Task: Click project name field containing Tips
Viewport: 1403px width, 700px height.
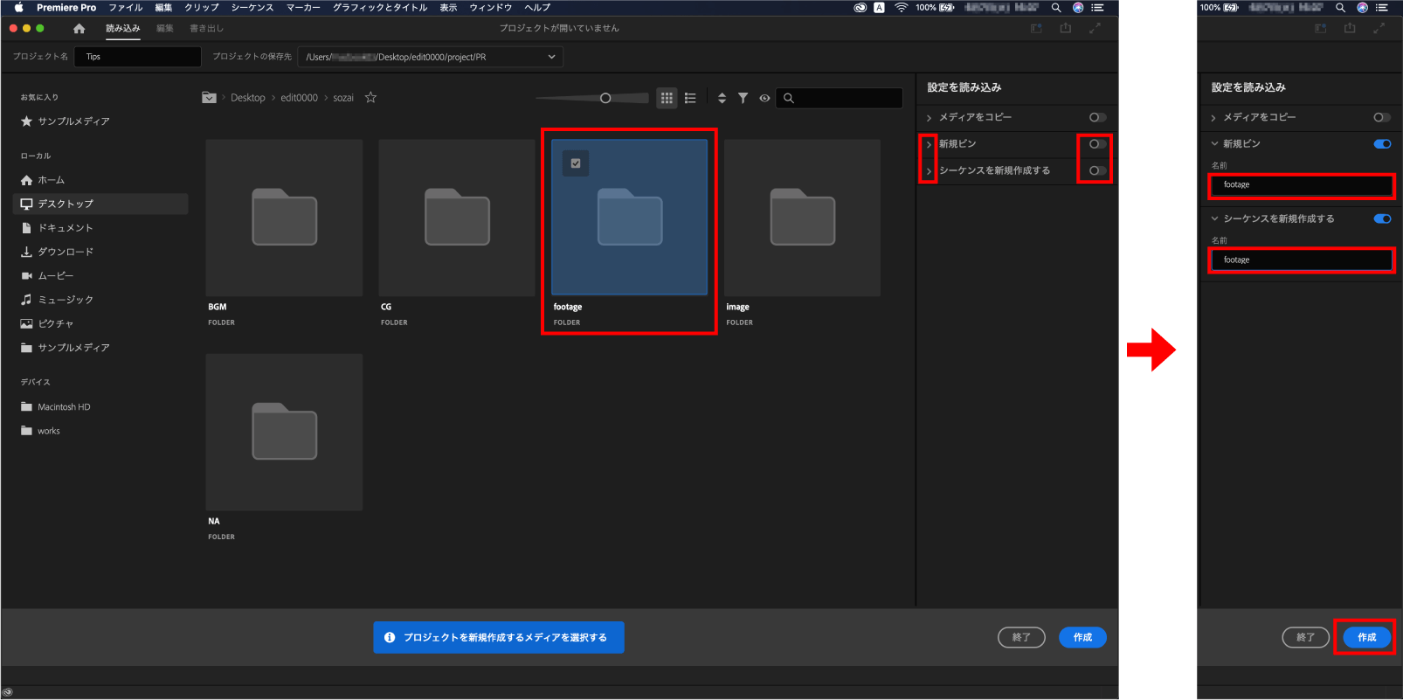Action: click(x=138, y=57)
